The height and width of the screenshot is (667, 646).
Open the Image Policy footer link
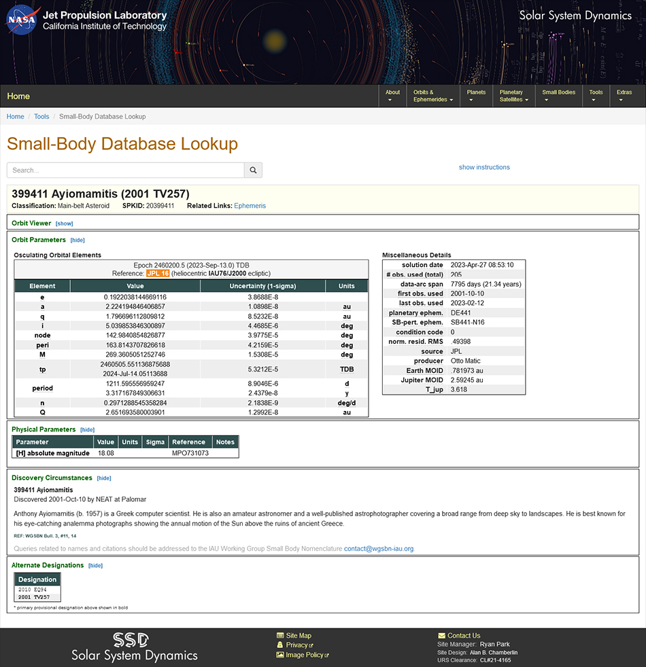[x=305, y=655]
